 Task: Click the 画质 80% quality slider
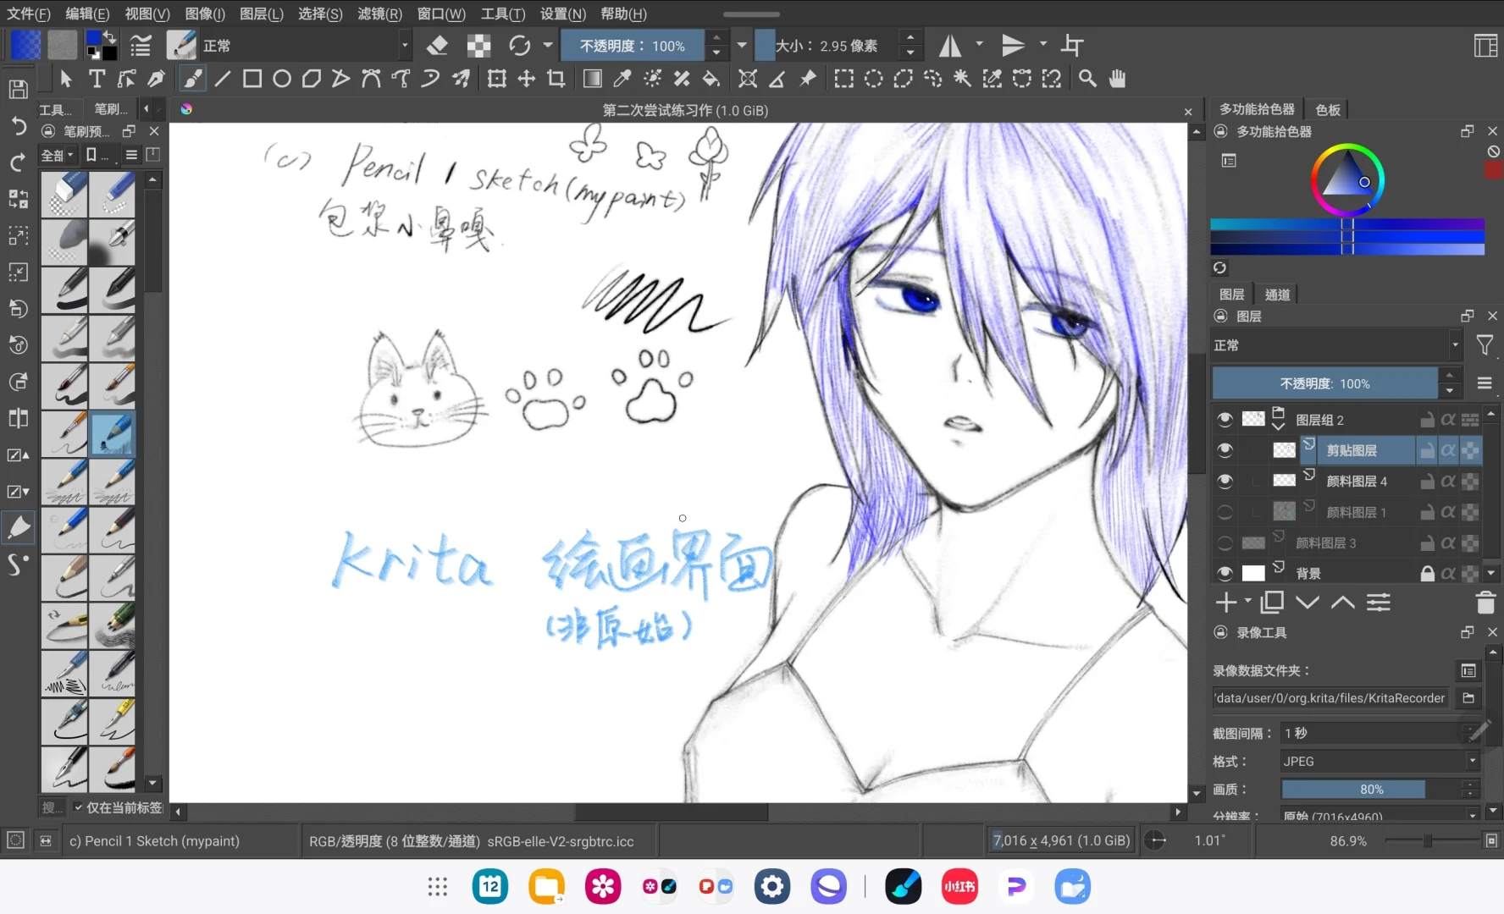[x=1372, y=790]
